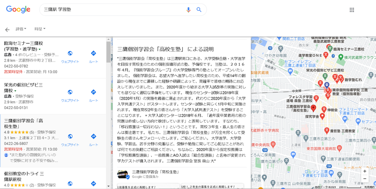Click the Google logo
Viewport: 376px width, 189px height.
18,9
